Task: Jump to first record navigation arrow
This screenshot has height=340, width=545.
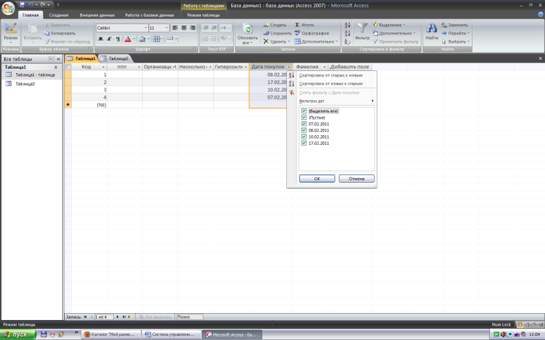Action: click(85, 317)
